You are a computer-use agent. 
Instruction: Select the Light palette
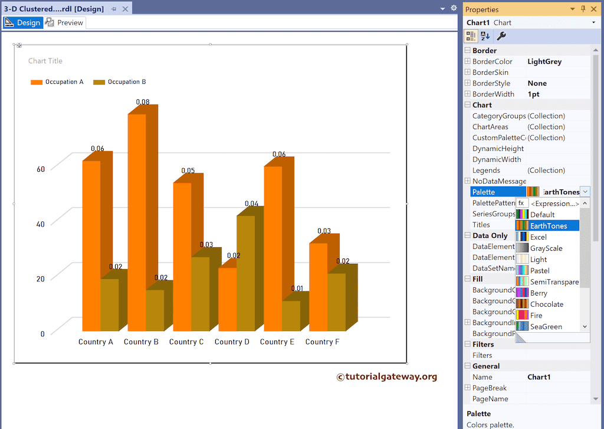547,259
